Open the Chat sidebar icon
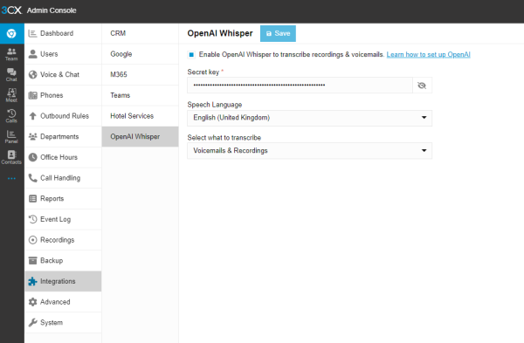 tap(11, 75)
